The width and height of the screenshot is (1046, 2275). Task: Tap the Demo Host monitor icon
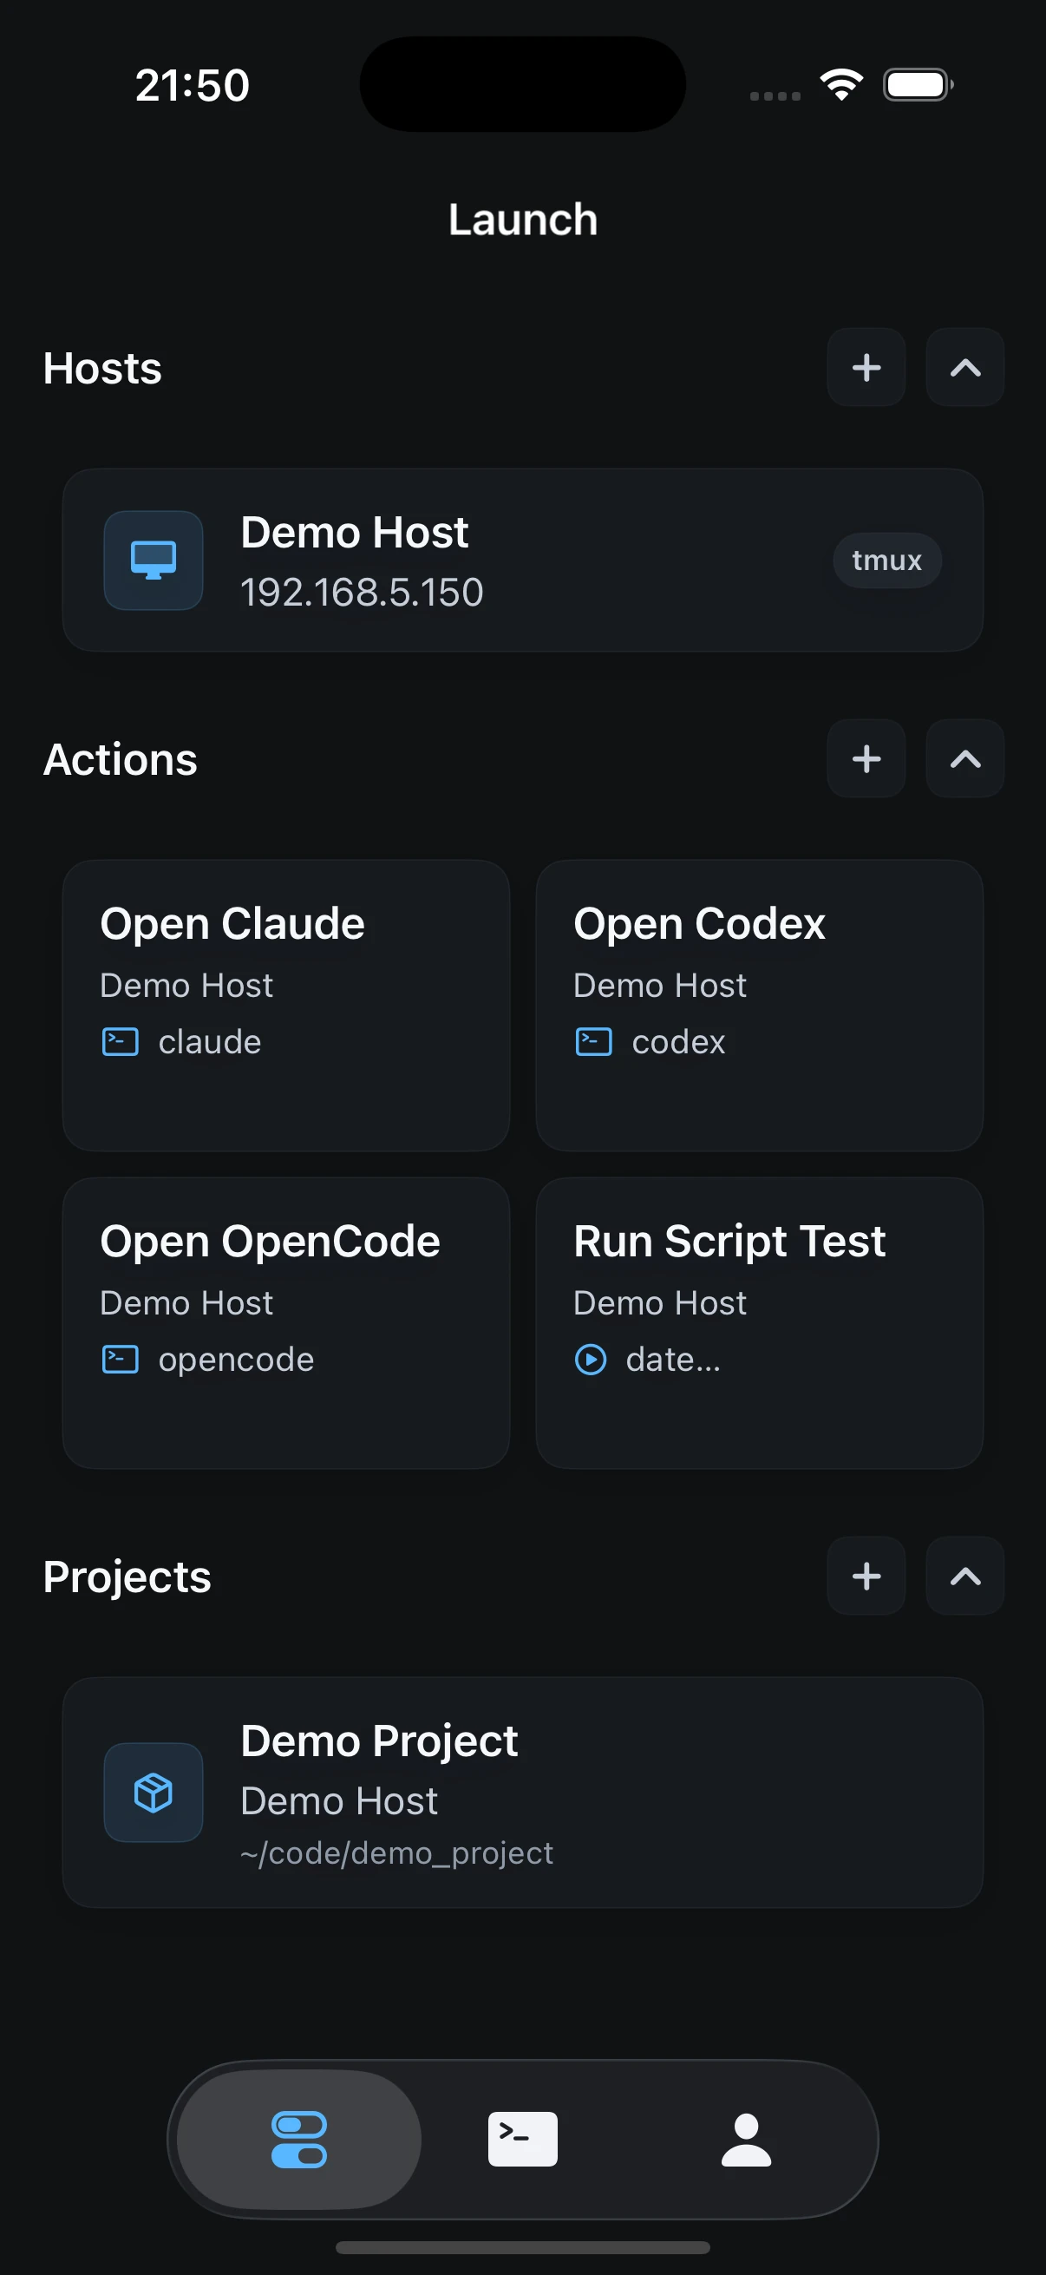click(154, 560)
